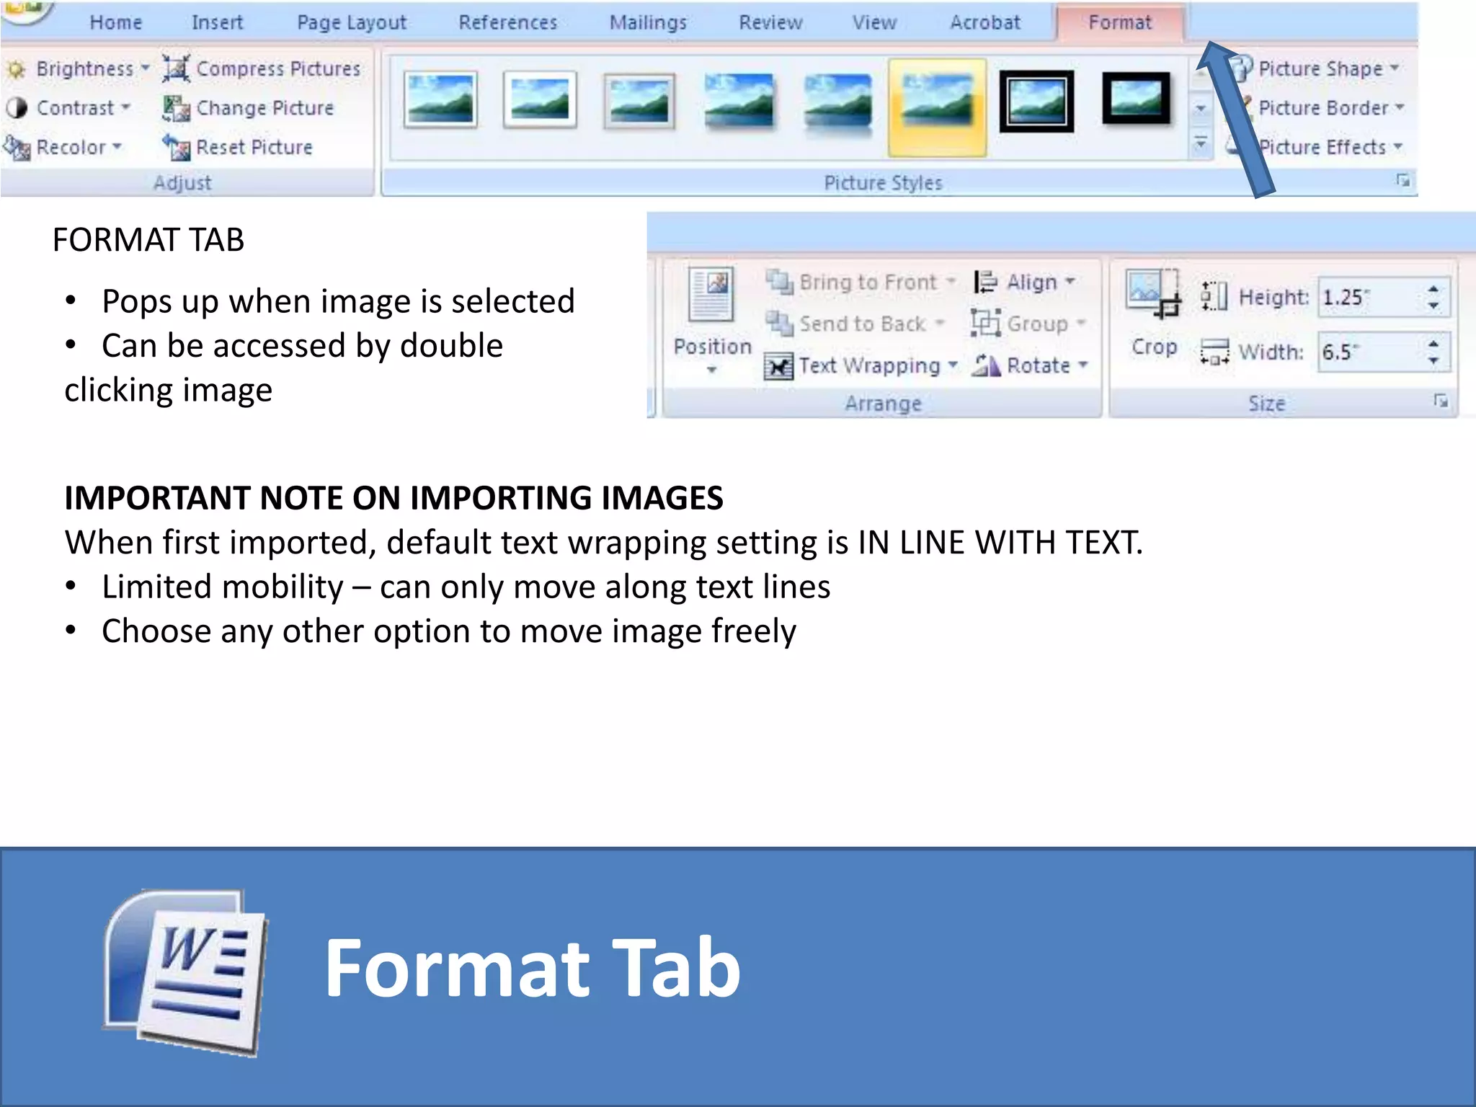Select the Format tab
The image size is (1476, 1107).
1120,22
